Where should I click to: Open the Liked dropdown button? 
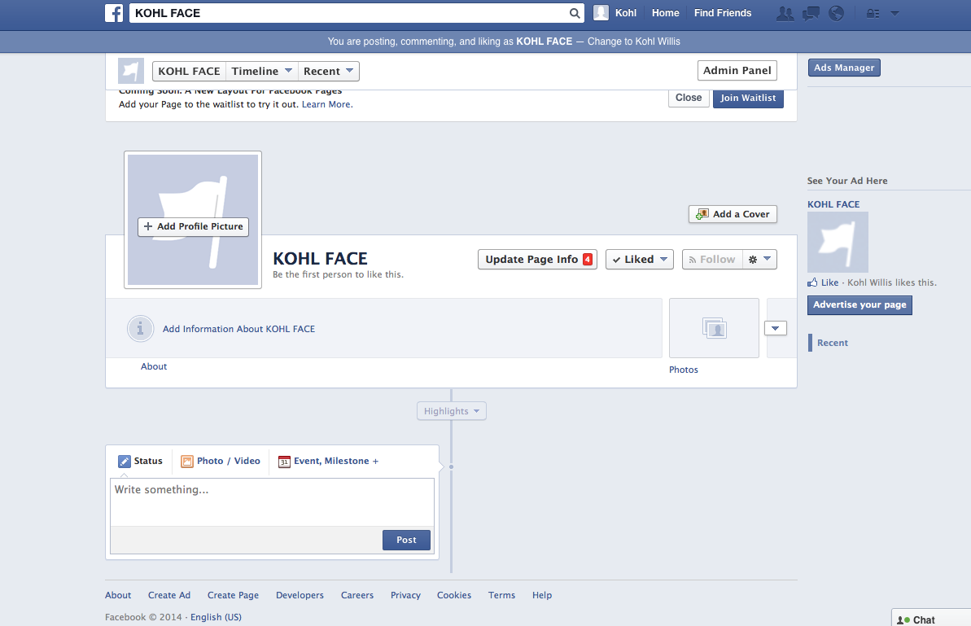tap(639, 260)
